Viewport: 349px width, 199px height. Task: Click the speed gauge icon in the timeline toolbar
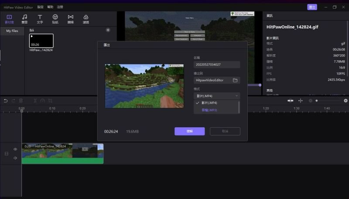43,101
